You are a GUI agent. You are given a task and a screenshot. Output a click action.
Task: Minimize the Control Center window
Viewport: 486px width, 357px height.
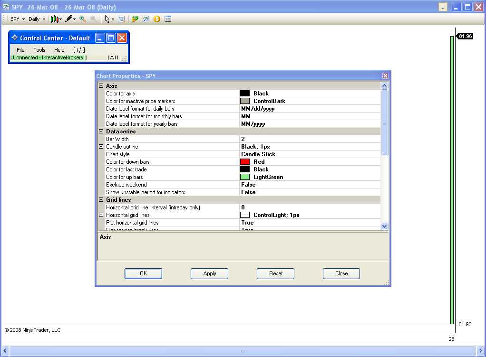99,38
